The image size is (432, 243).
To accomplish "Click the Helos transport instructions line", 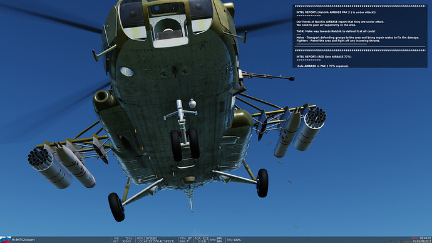I will [x=357, y=38].
